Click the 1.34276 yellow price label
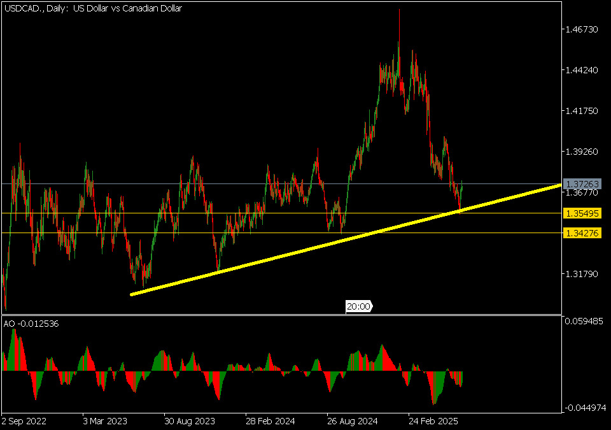The width and height of the screenshot is (611, 430). tap(582, 233)
